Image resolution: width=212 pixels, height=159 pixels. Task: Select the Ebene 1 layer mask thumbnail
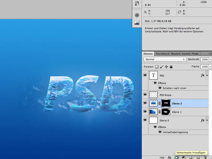tap(166, 112)
